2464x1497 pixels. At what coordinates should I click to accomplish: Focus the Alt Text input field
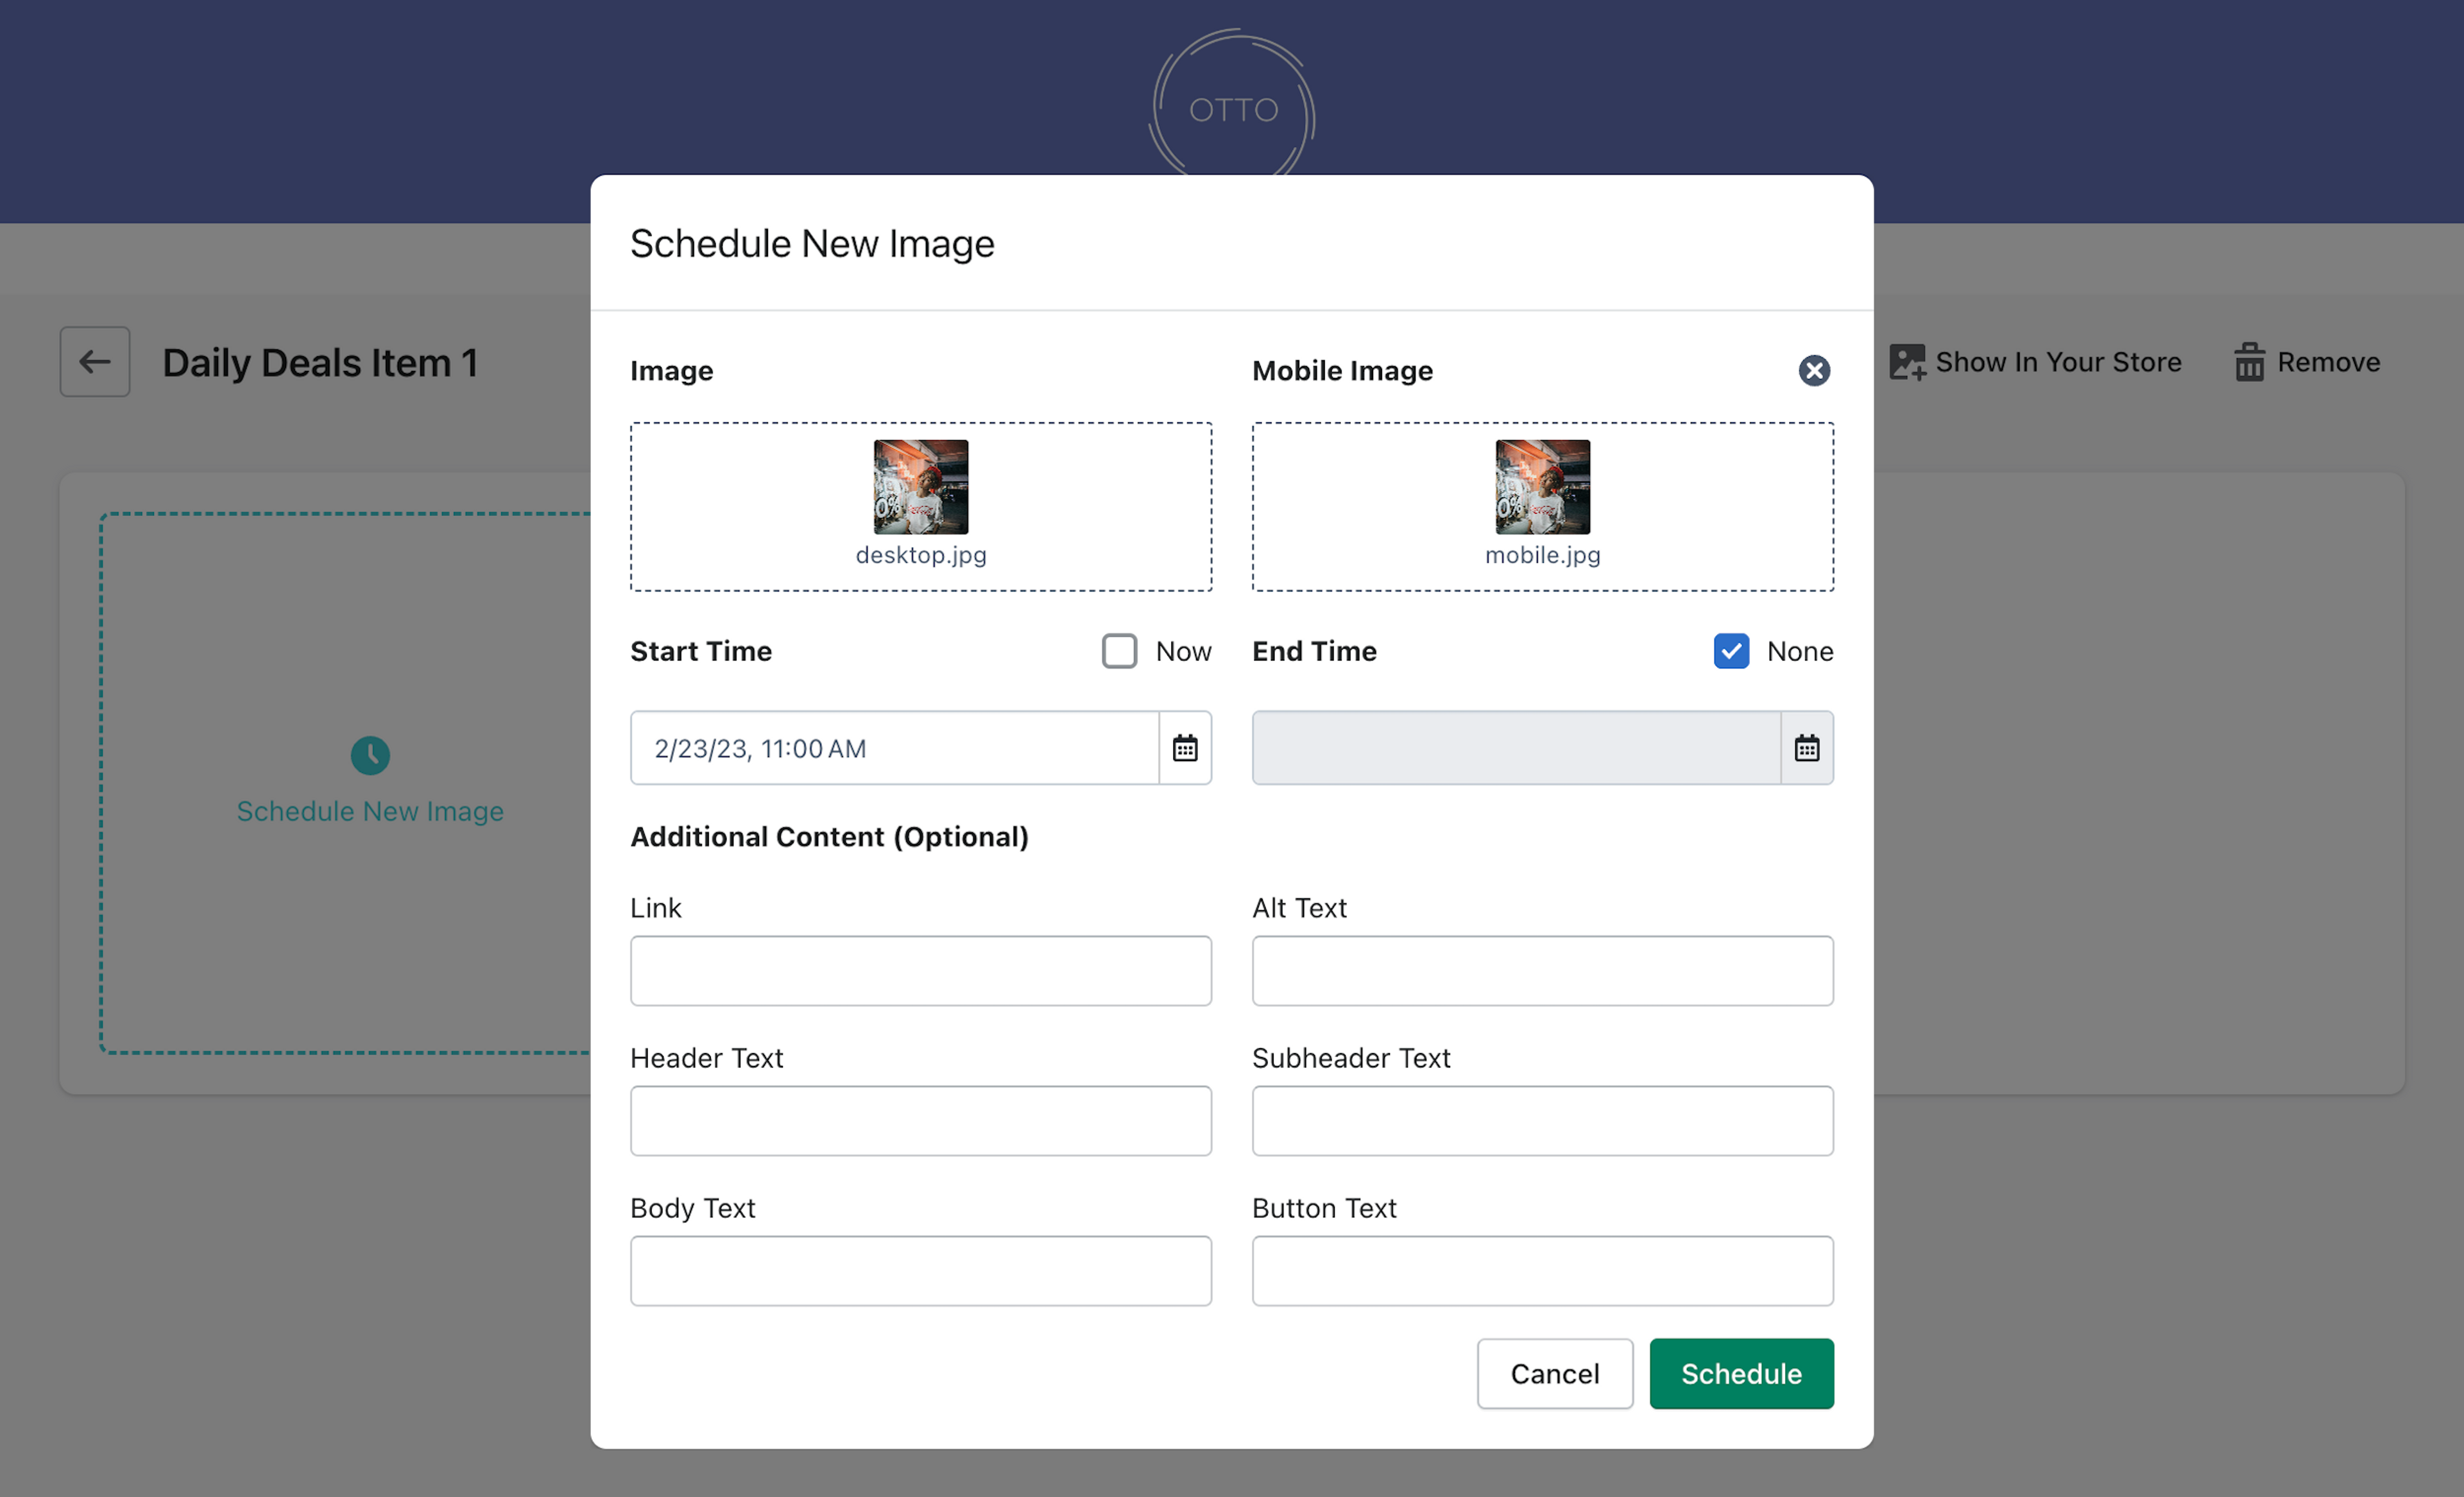coord(1542,971)
